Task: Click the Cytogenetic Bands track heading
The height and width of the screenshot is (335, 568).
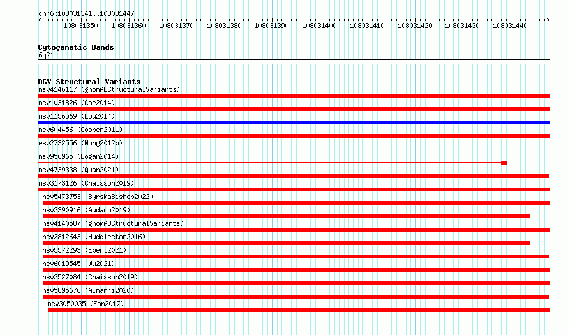Action: [76, 47]
